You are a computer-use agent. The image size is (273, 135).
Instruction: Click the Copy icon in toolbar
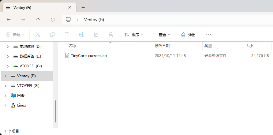[52, 35]
